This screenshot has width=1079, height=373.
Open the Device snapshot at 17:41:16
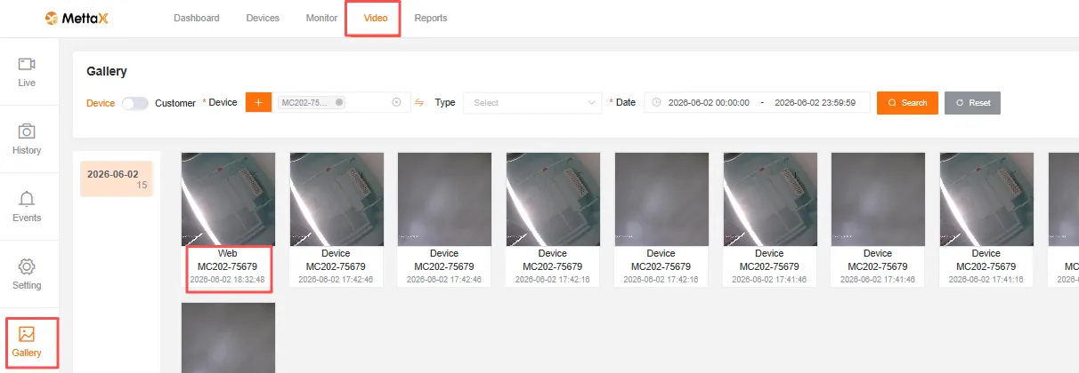coord(986,199)
